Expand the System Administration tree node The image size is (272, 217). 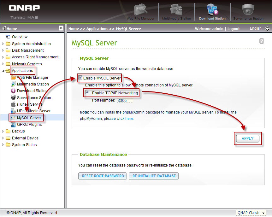tap(3, 44)
